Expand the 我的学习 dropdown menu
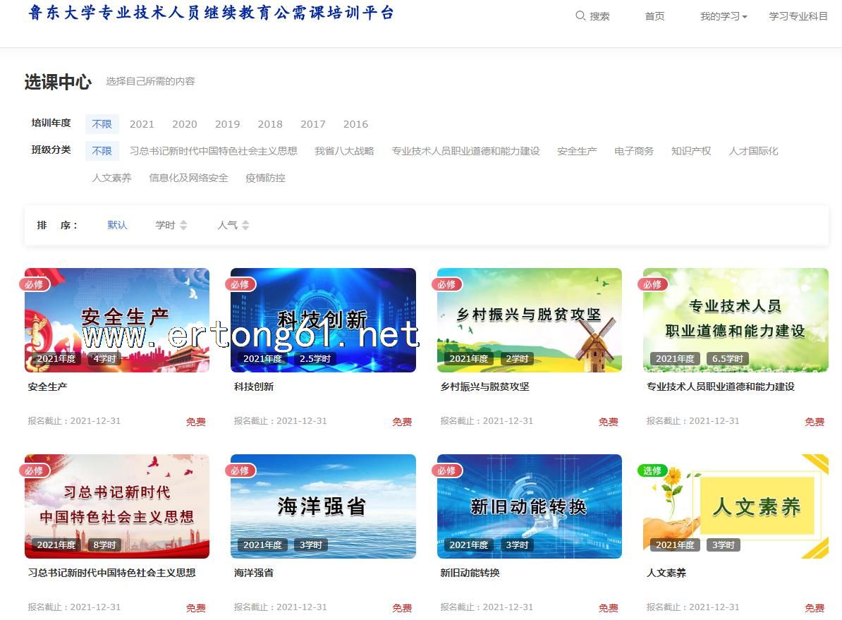The height and width of the screenshot is (620, 842). point(724,16)
